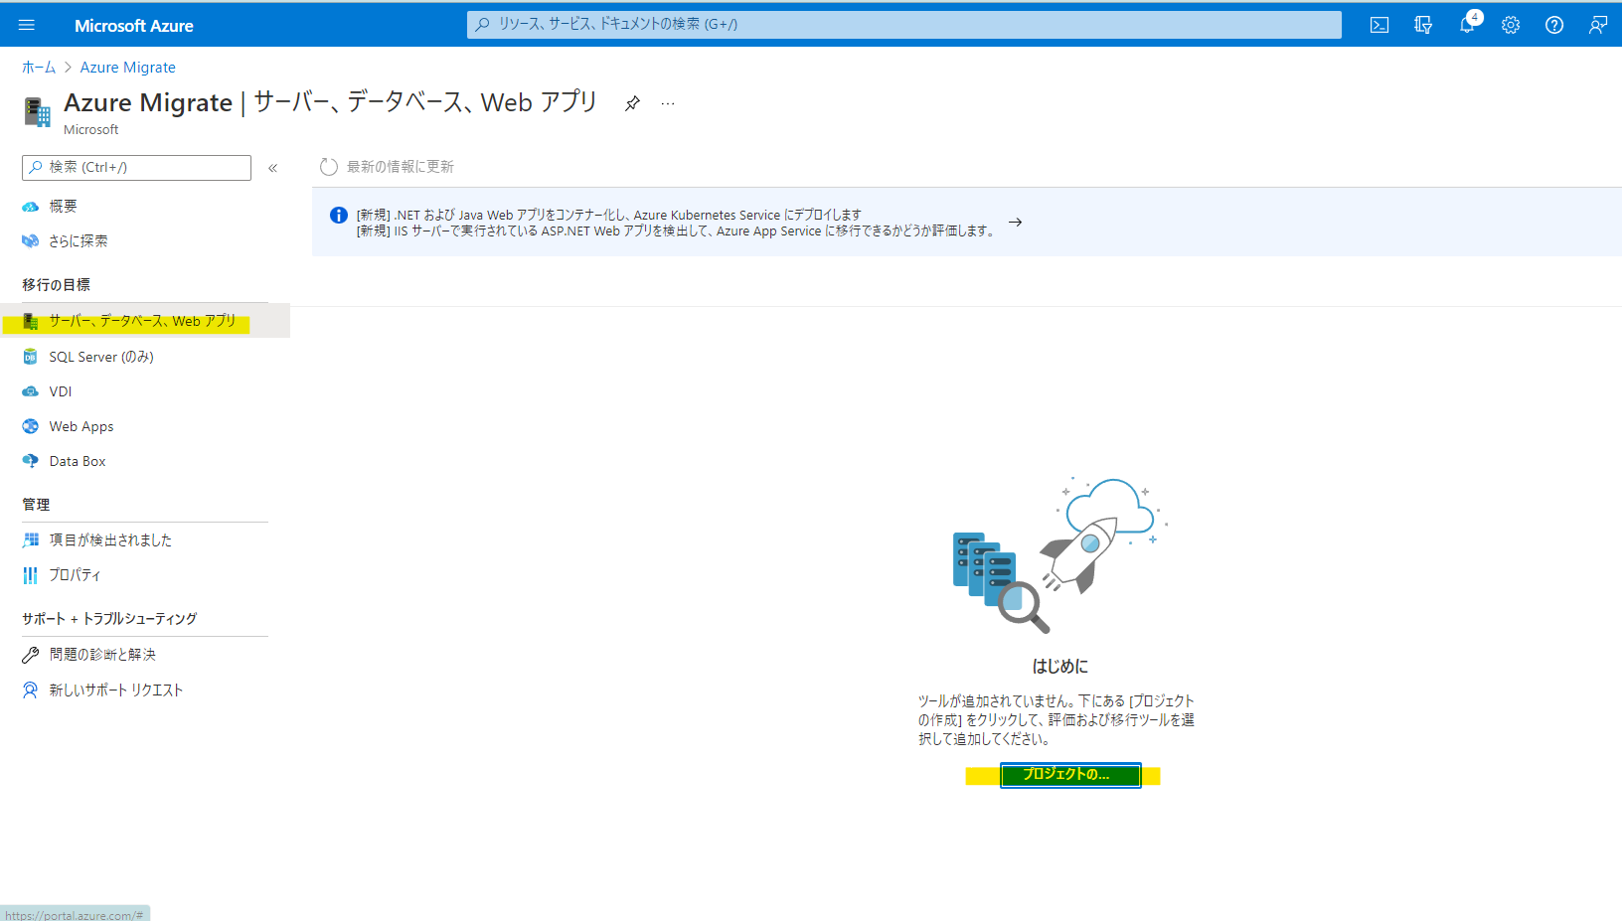Open the portal settings gear
The height and width of the screenshot is (921, 1622).
(x=1511, y=25)
